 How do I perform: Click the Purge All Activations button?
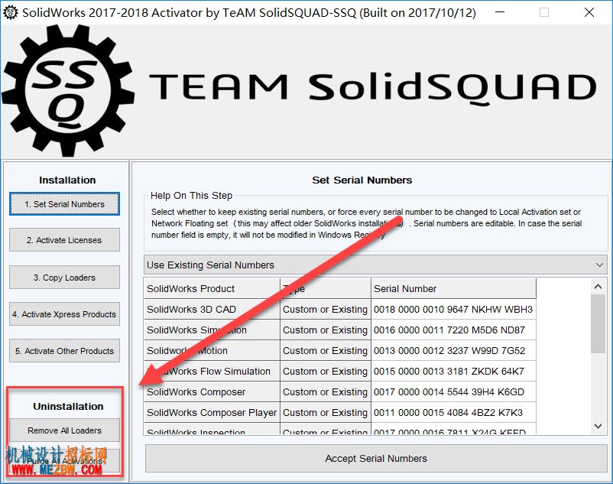64,461
